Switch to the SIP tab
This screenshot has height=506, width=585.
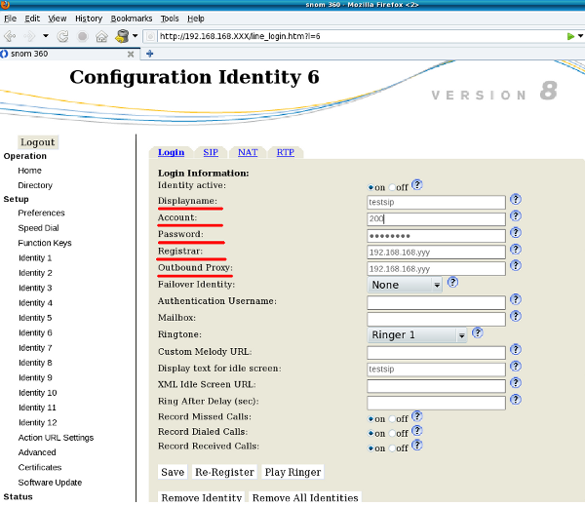tap(211, 152)
